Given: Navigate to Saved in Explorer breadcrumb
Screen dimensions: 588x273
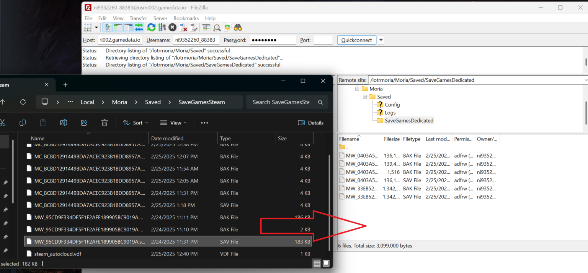Looking at the screenshot, I should coord(153,102).
